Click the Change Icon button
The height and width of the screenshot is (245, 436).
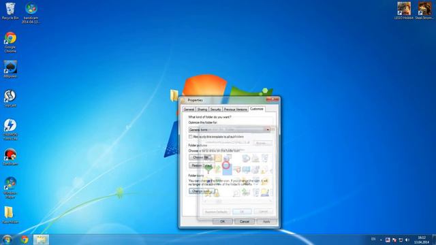point(202,191)
